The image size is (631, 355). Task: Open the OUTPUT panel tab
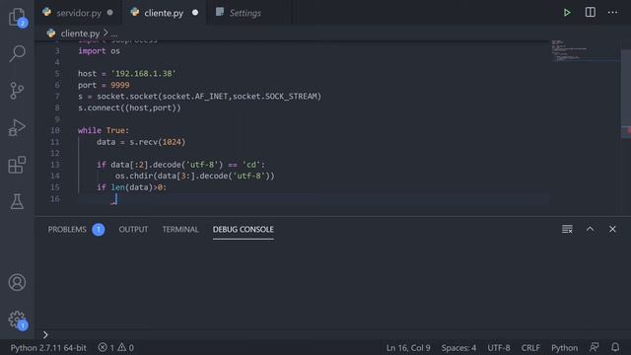pos(133,230)
